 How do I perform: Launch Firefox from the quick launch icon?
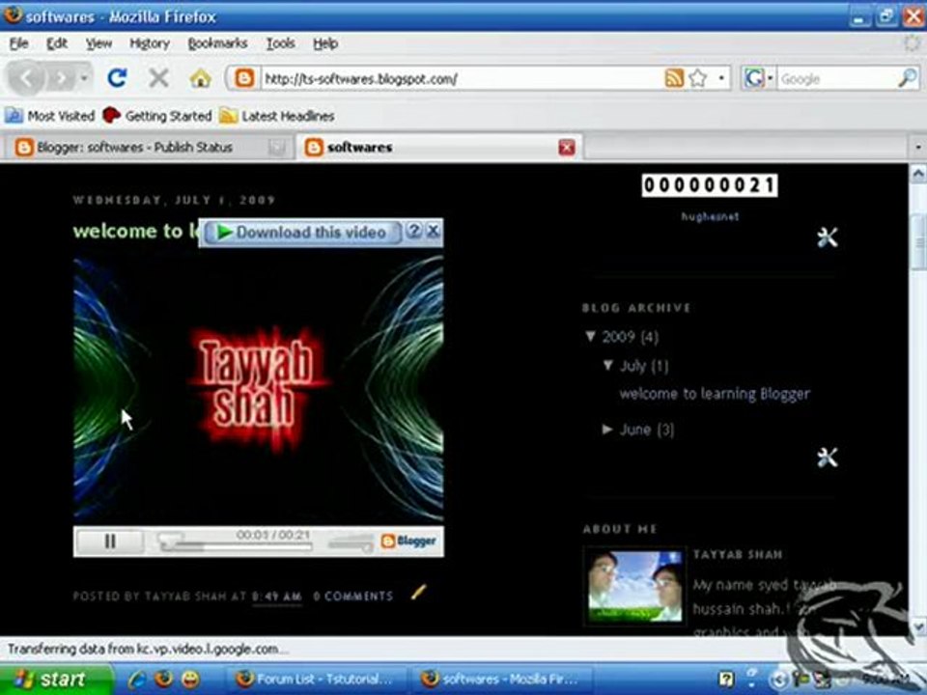163,679
